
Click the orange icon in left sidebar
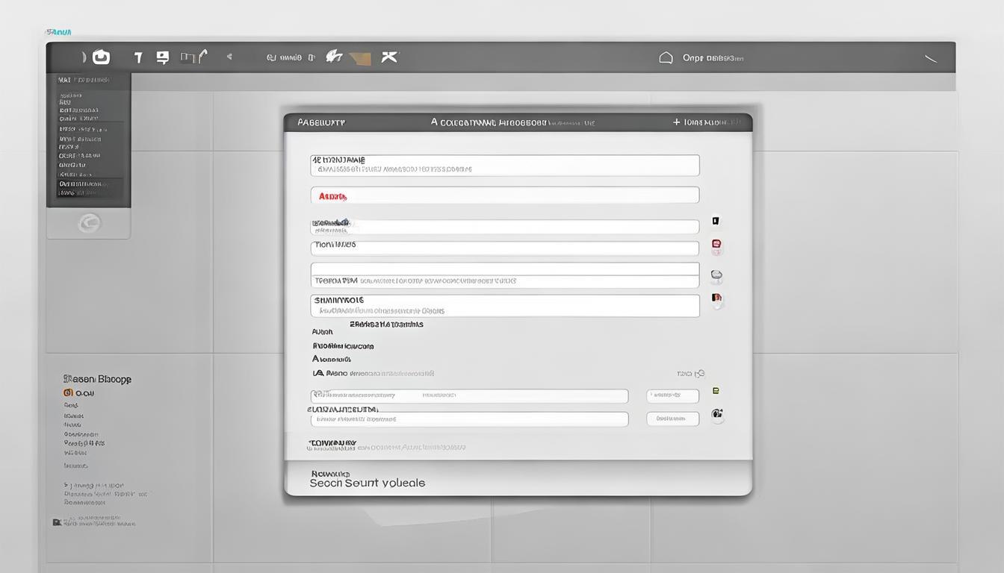click(x=68, y=392)
